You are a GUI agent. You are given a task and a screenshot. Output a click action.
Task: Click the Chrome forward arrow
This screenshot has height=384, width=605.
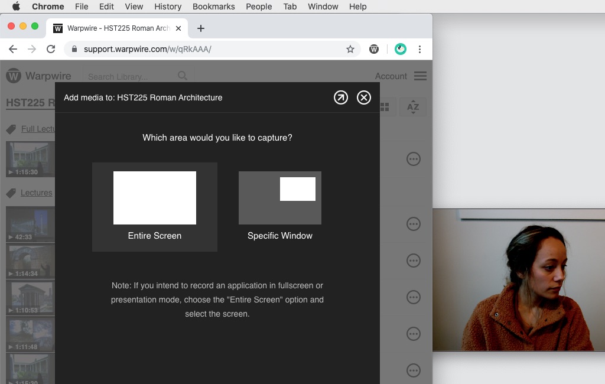[32, 49]
